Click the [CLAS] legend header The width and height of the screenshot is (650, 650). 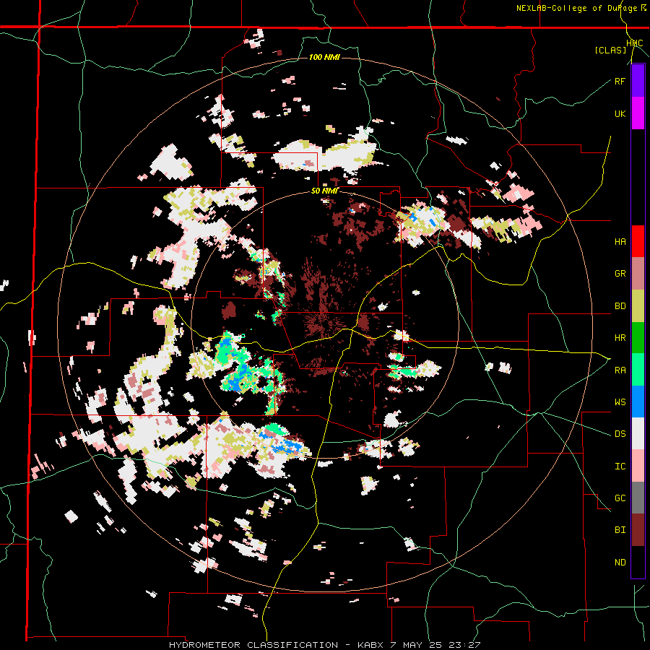pos(610,50)
